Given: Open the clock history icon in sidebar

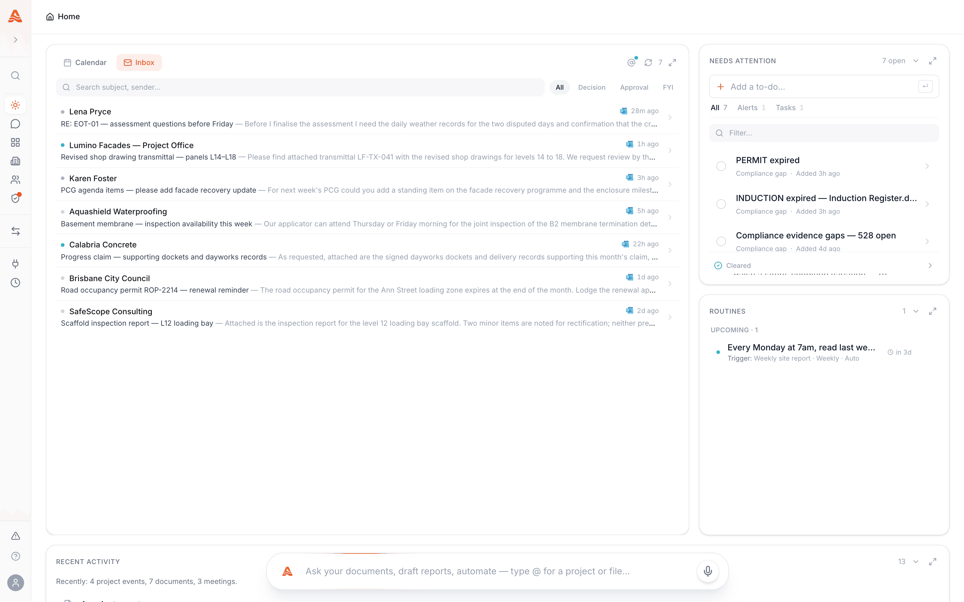Looking at the screenshot, I should tap(16, 283).
